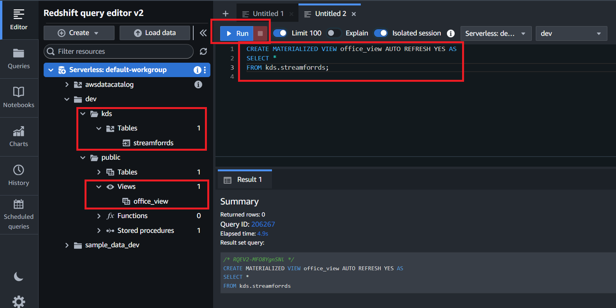
Task: Click the Returned rows: 0 text
Action: click(242, 215)
